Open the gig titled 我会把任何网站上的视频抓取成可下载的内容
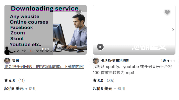179x100 pixels. click(x=44, y=67)
